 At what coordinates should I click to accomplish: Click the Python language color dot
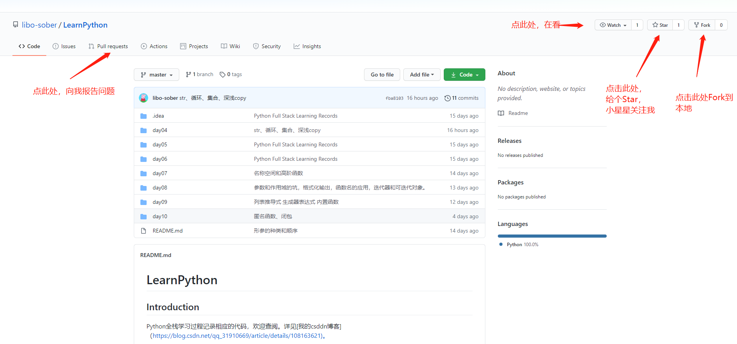tap(501, 245)
